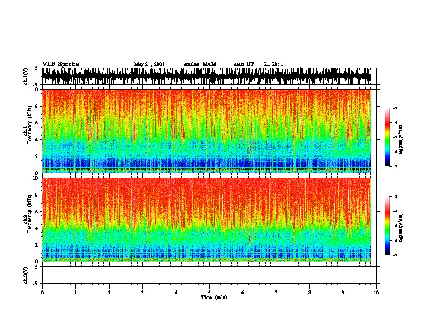The image size is (424, 328).
Task: Click the 8 kHz tick on ch.1 frequency axis
Action: coord(37,106)
